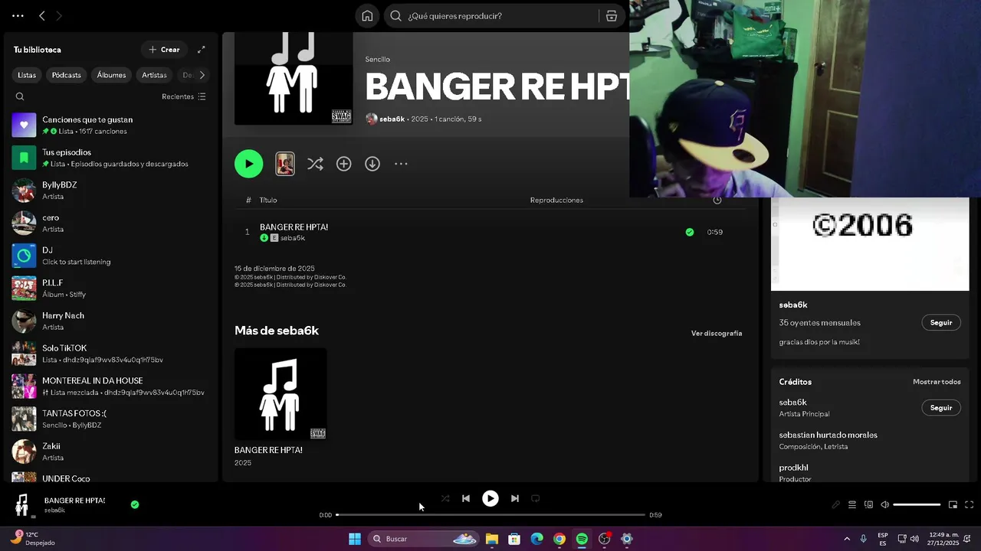Click the Windows taskbar Buscar search box

click(424, 539)
